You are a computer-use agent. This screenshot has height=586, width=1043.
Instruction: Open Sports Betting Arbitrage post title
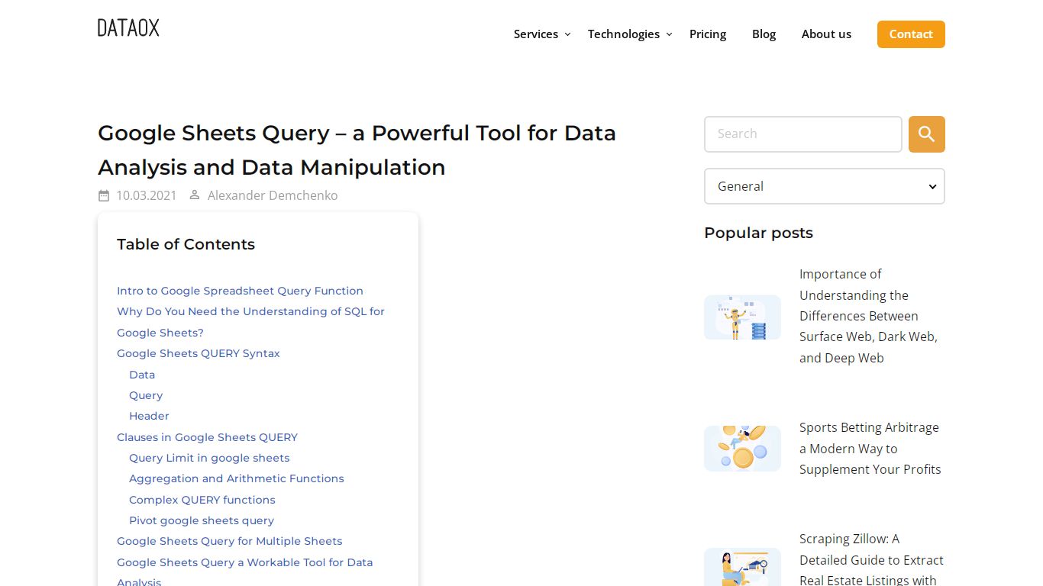(x=870, y=449)
